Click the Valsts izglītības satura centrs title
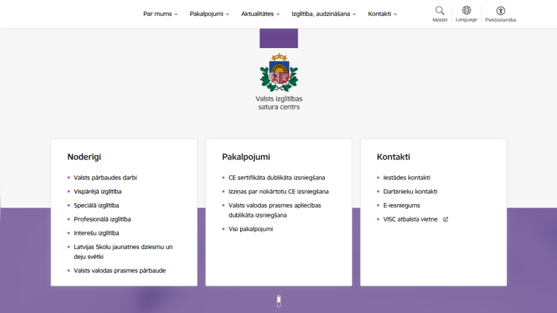The image size is (557, 313). tap(279, 103)
